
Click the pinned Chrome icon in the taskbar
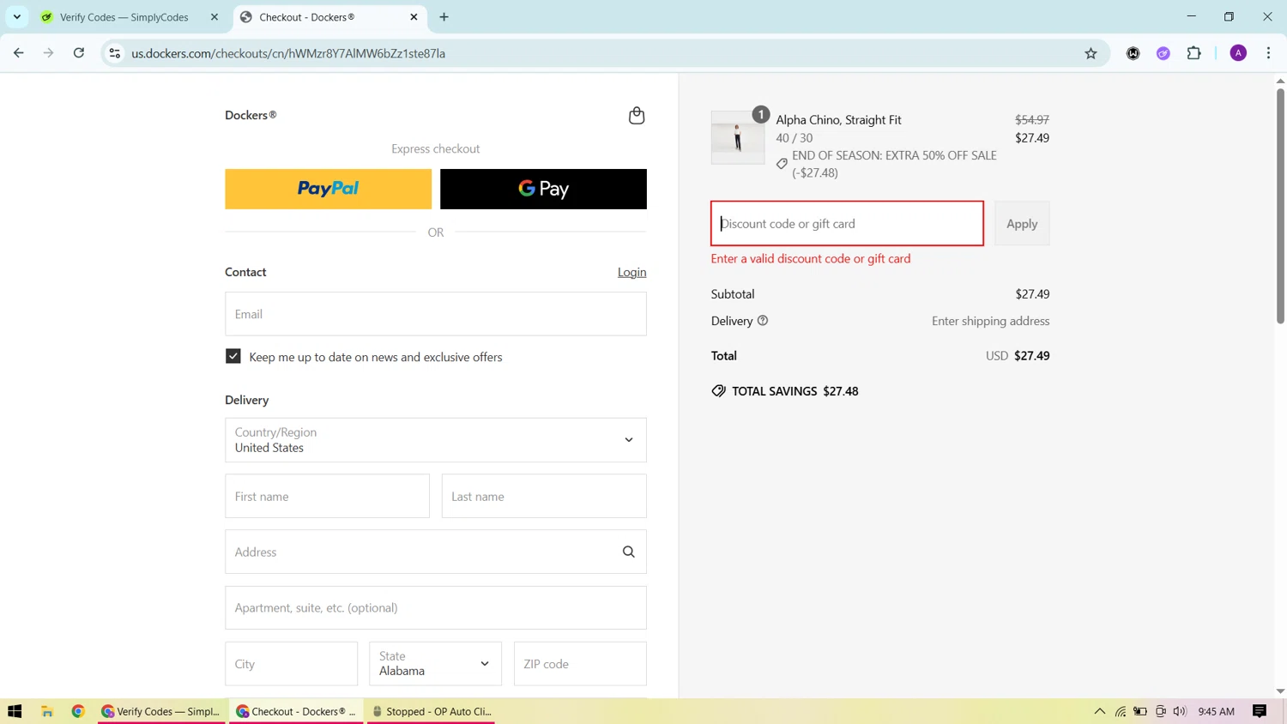[x=78, y=711]
